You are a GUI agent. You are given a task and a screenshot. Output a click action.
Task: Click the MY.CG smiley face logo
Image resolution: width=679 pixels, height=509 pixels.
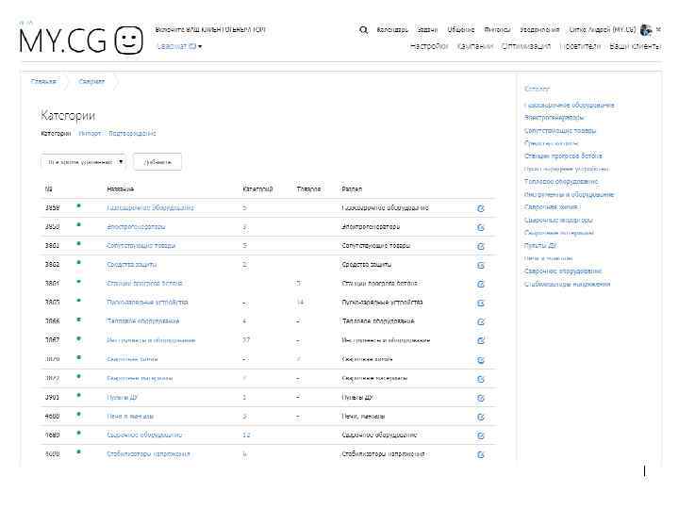pos(129,41)
